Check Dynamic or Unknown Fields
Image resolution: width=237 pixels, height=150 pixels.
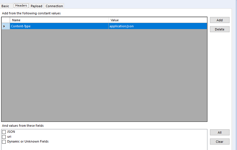[x=4, y=142]
